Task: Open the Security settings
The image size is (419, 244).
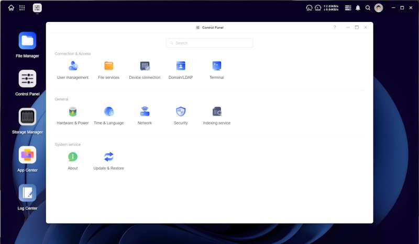Action: [181, 116]
